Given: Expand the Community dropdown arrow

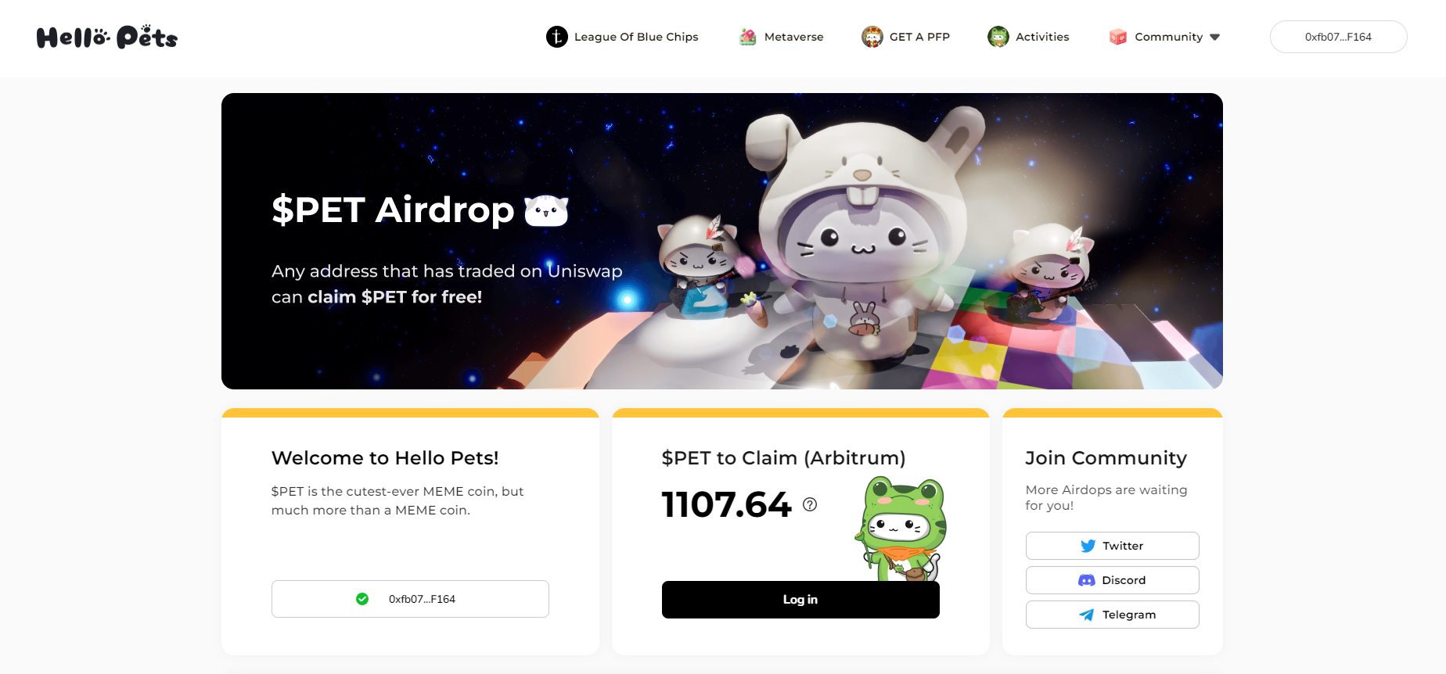Looking at the screenshot, I should click(x=1214, y=37).
